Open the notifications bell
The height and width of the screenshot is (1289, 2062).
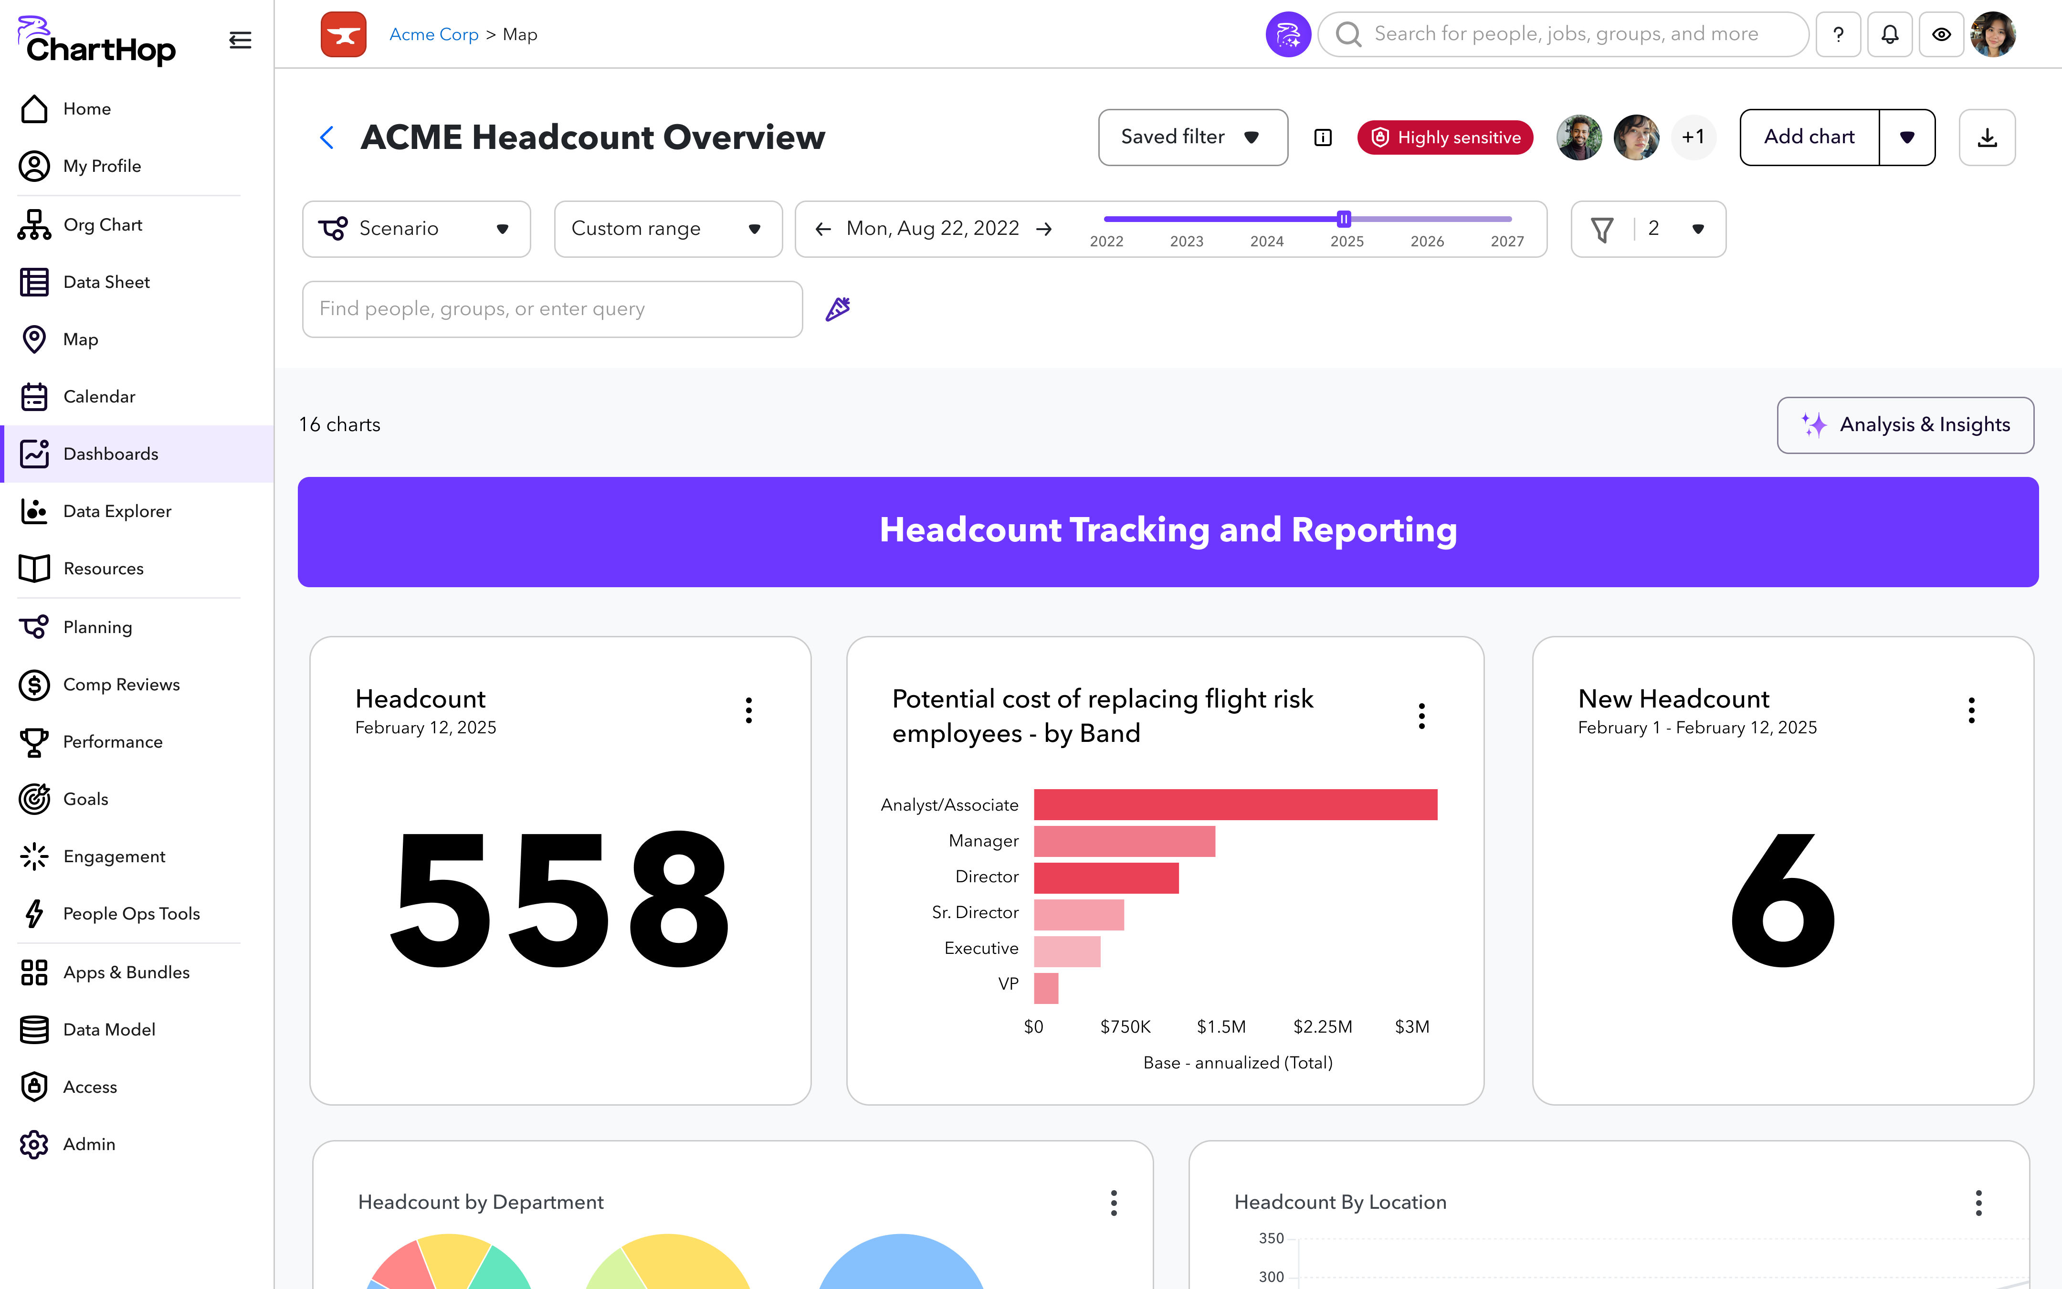(1889, 34)
